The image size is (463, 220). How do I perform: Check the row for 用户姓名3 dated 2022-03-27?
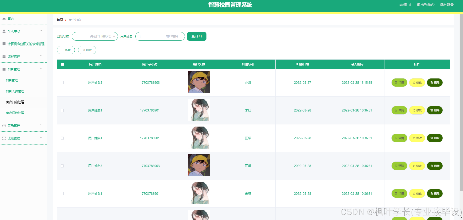pyautogui.click(x=62, y=83)
